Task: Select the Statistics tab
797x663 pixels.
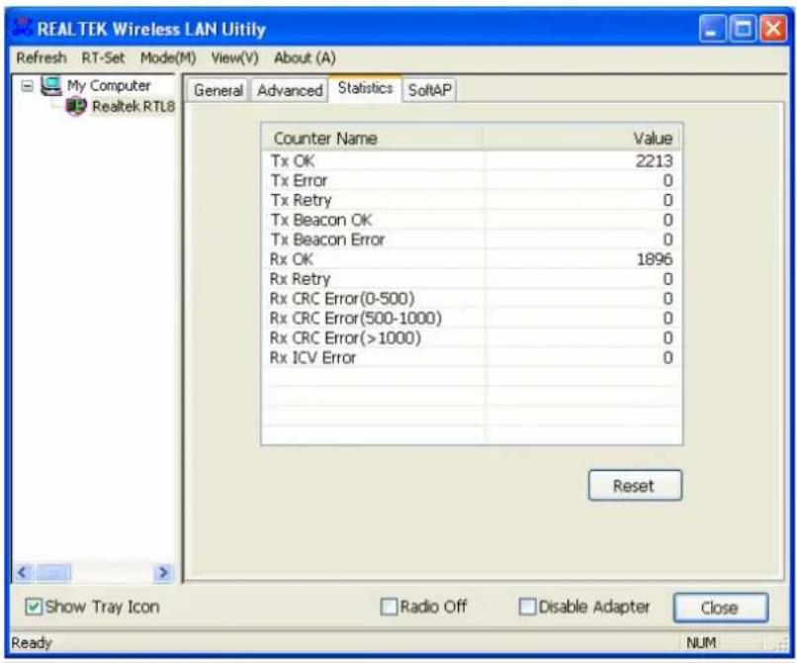Action: point(365,88)
